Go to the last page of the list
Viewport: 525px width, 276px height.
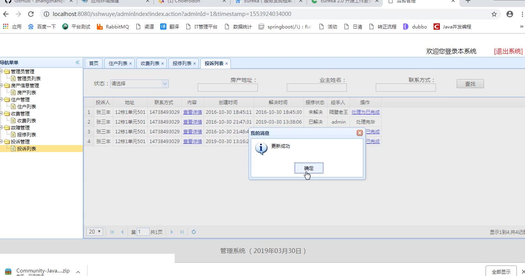[x=182, y=232]
